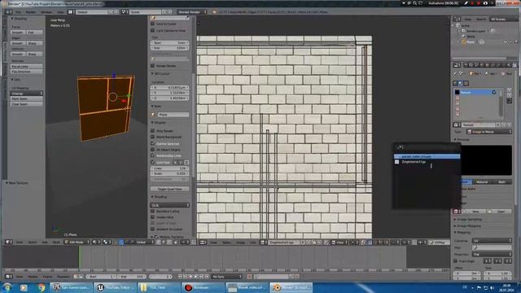Viewport: 521px width, 293px height.
Task: Toggle Outline Selected checkbox
Action: coord(153,143)
